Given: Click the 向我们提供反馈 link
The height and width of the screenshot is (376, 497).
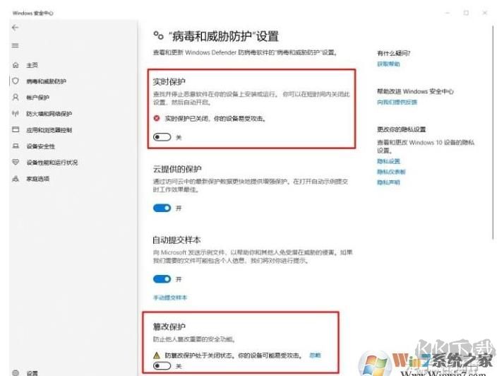Looking at the screenshot, I should (x=397, y=102).
